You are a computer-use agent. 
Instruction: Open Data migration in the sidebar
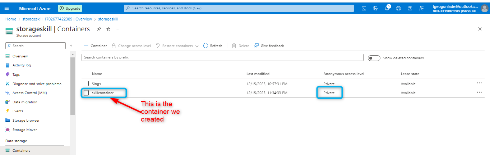[25, 102]
